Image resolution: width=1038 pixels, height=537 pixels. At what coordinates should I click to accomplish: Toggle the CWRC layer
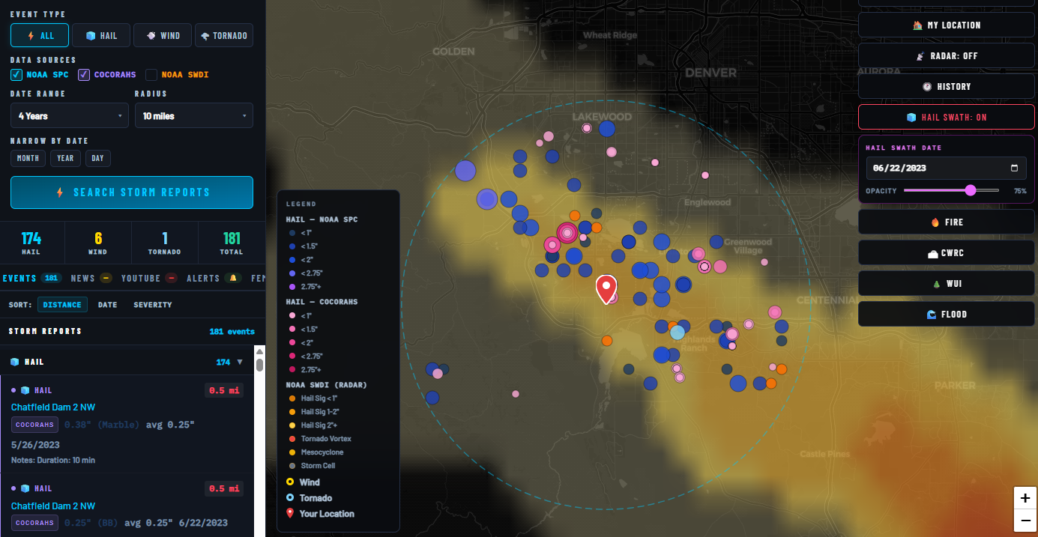click(x=947, y=252)
